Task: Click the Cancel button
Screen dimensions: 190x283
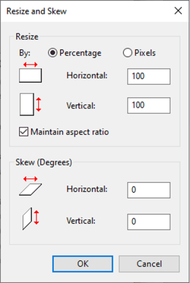Action: pos(149,264)
